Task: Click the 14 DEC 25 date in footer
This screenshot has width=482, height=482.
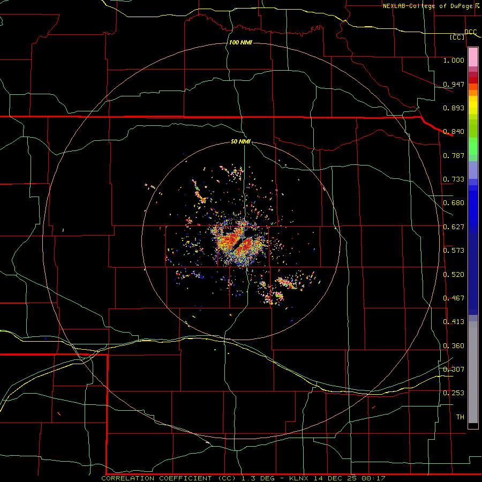Action: [336, 478]
